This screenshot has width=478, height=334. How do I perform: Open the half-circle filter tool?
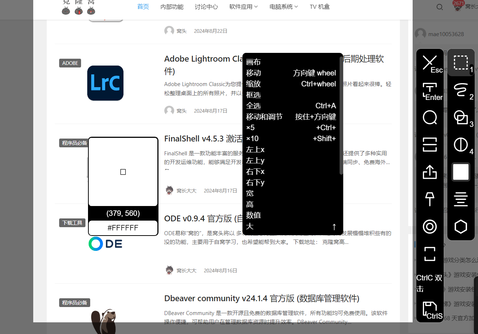(x=461, y=145)
